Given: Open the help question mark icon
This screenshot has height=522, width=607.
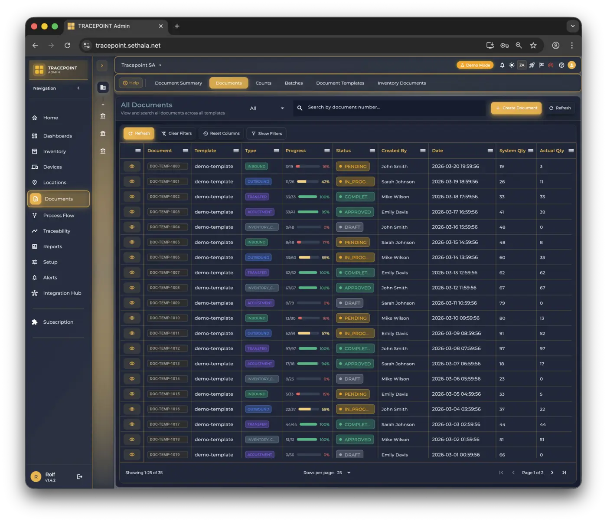Looking at the screenshot, I should point(561,65).
